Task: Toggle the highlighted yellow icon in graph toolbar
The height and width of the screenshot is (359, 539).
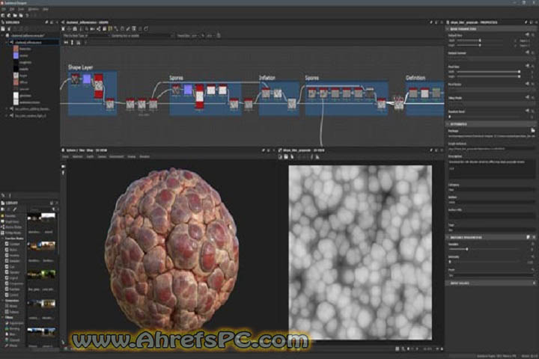Action: click(x=110, y=29)
